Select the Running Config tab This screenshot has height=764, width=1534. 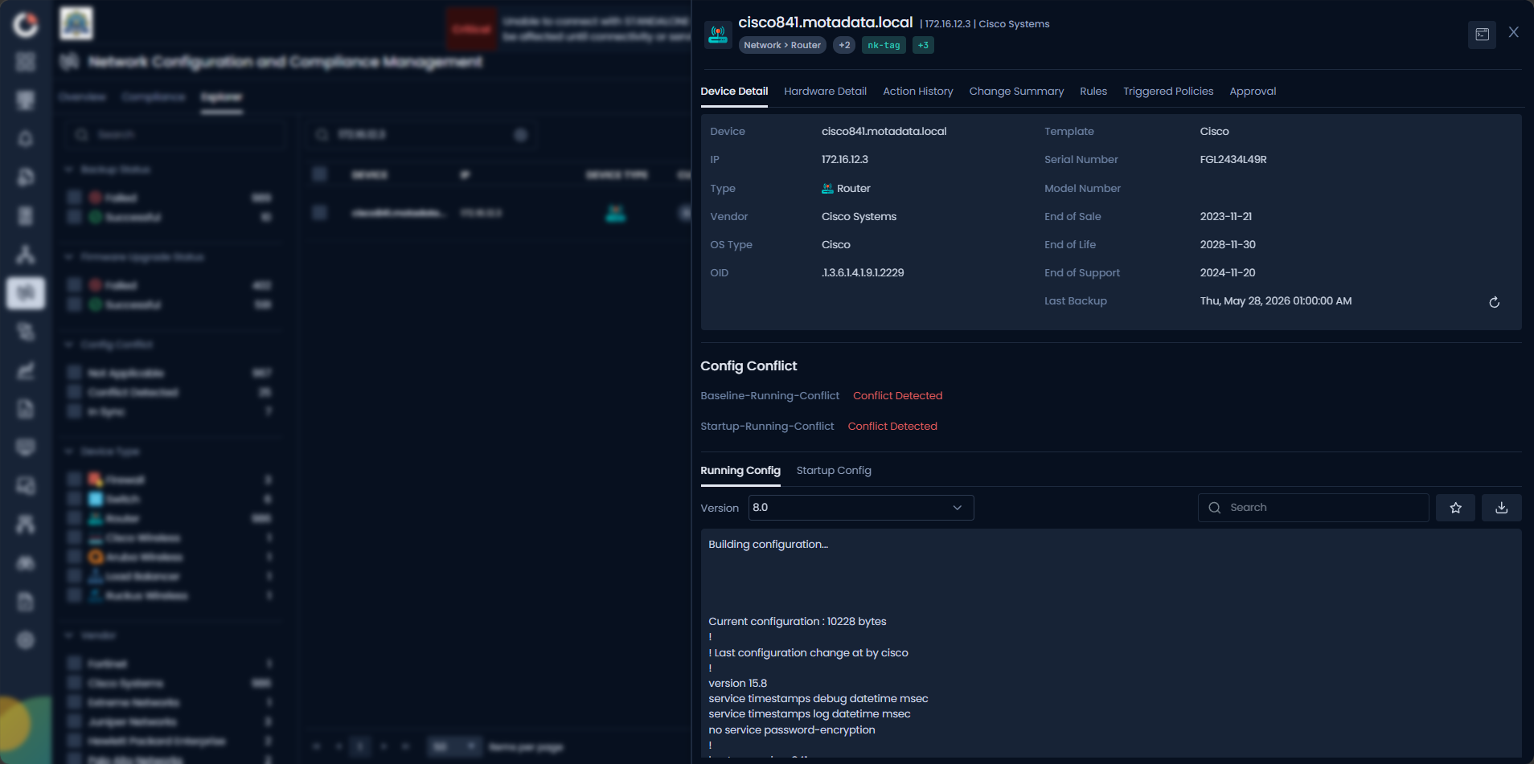click(740, 471)
